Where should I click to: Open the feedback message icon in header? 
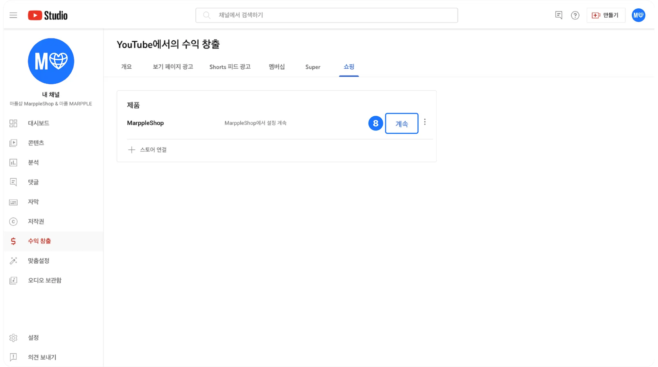coord(558,15)
